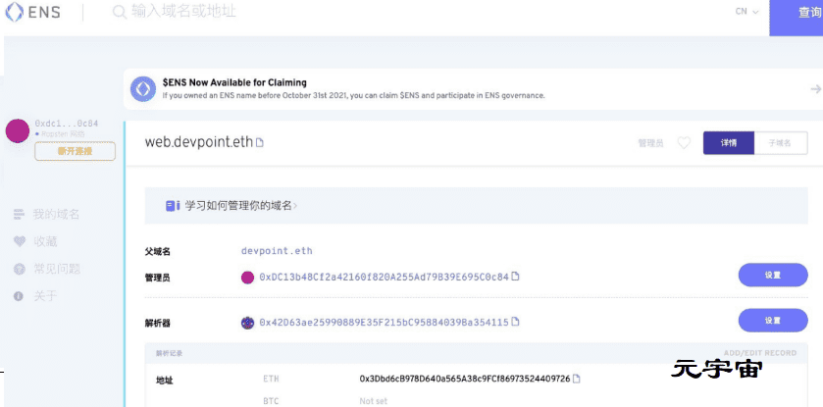Click the ENS badge in claim banner
The height and width of the screenshot is (407, 823).
point(143,89)
